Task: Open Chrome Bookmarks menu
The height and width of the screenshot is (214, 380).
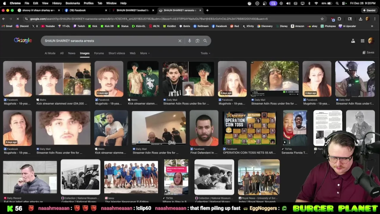Action: tap(73, 3)
